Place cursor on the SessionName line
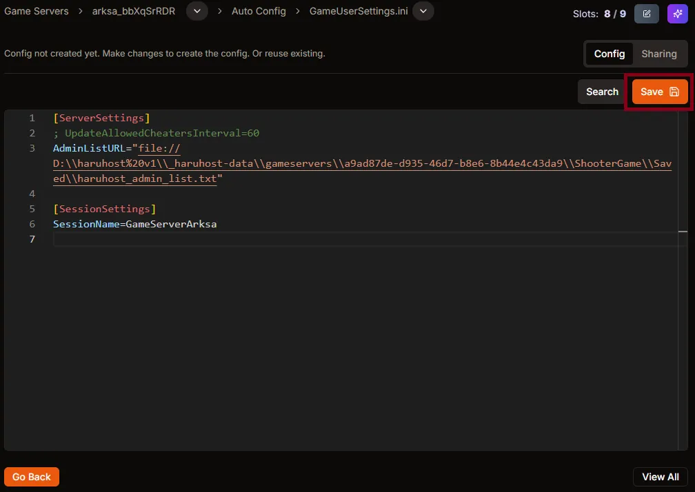The width and height of the screenshot is (695, 492). click(135, 224)
